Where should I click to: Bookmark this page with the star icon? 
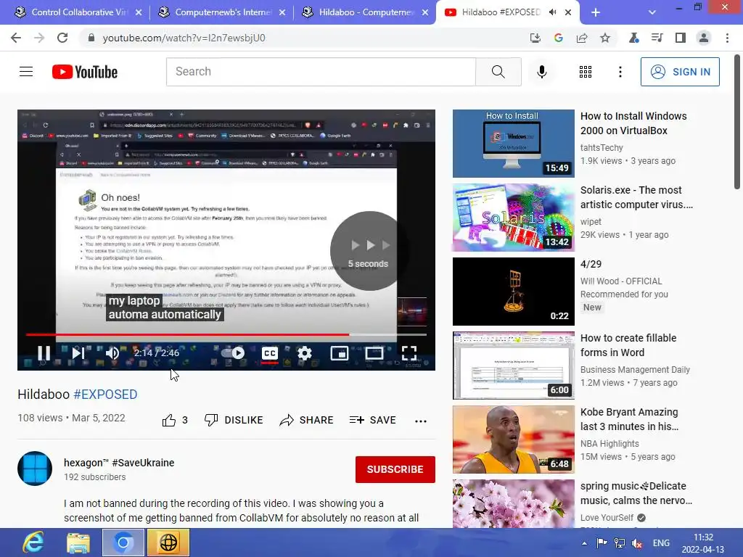[605, 38]
